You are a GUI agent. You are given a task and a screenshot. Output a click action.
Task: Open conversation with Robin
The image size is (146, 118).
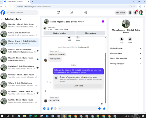(20, 51)
